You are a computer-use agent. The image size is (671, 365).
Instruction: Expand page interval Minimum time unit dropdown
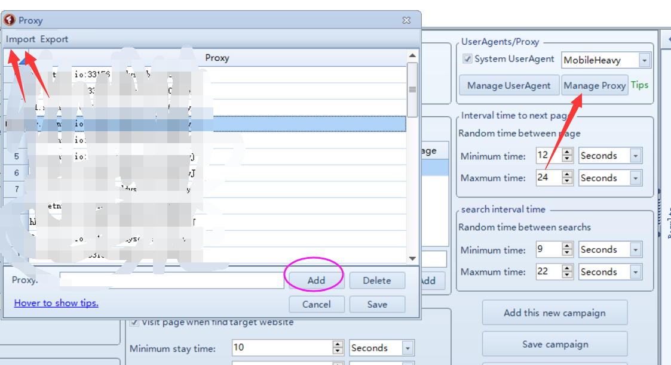click(636, 156)
